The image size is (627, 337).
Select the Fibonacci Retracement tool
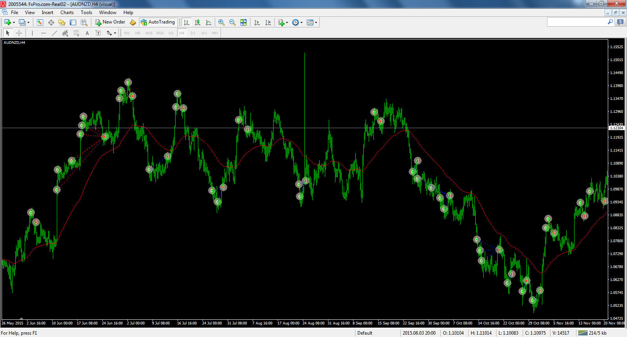pos(76,33)
